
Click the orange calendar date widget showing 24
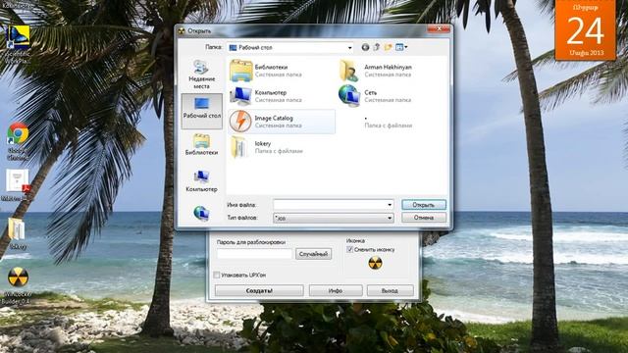tap(585, 29)
